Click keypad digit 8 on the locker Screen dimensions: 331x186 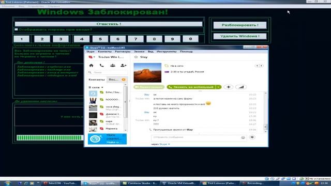coord(154,39)
